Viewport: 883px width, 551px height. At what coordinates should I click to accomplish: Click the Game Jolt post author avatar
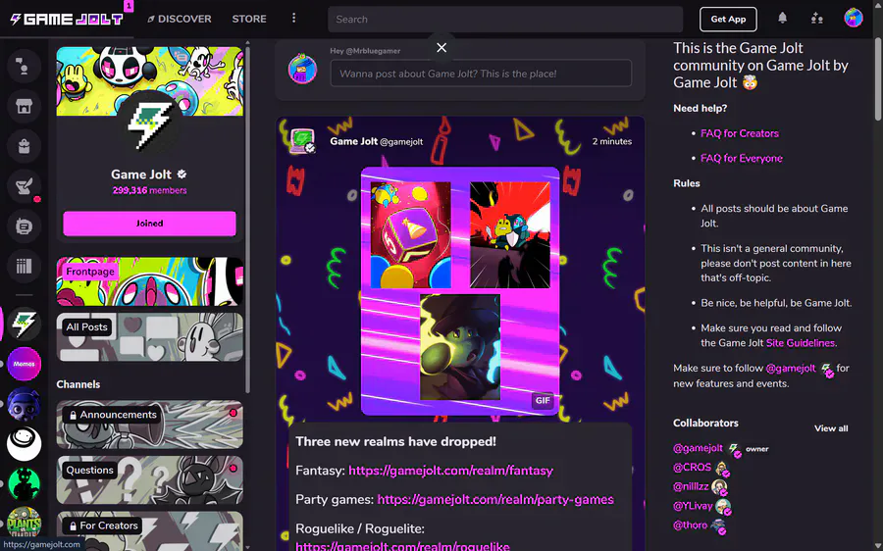(302, 141)
